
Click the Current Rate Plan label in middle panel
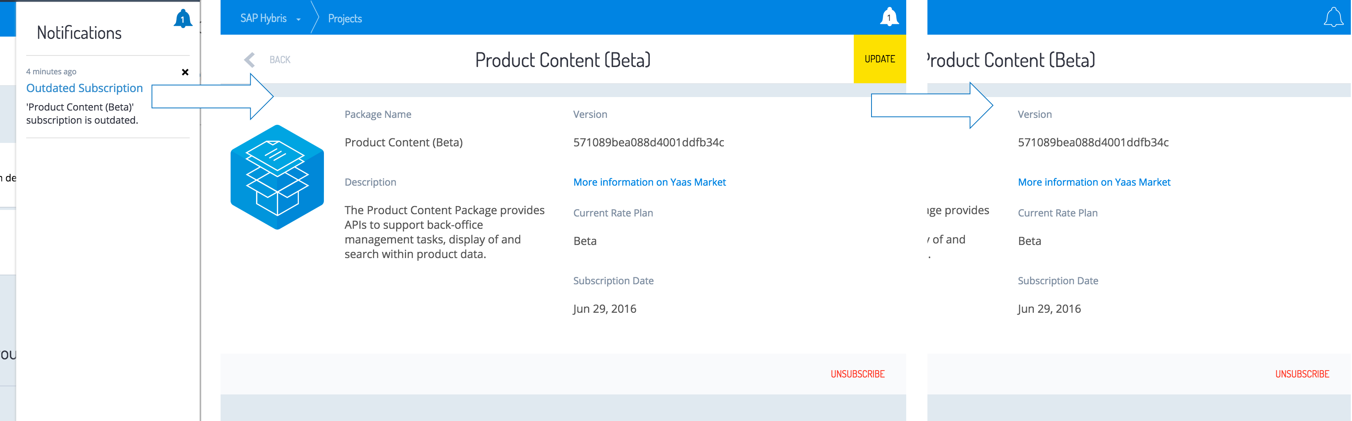[613, 213]
